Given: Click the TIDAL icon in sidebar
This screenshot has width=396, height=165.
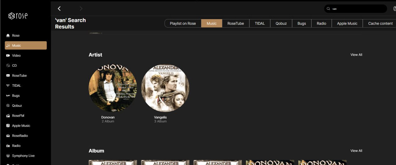Looking at the screenshot, I should 8,86.
